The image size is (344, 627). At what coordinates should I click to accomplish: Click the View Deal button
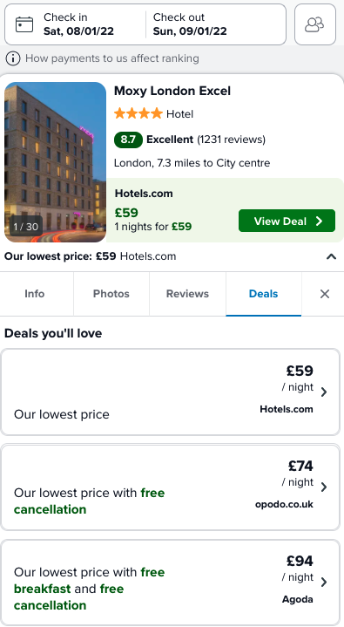coord(287,221)
